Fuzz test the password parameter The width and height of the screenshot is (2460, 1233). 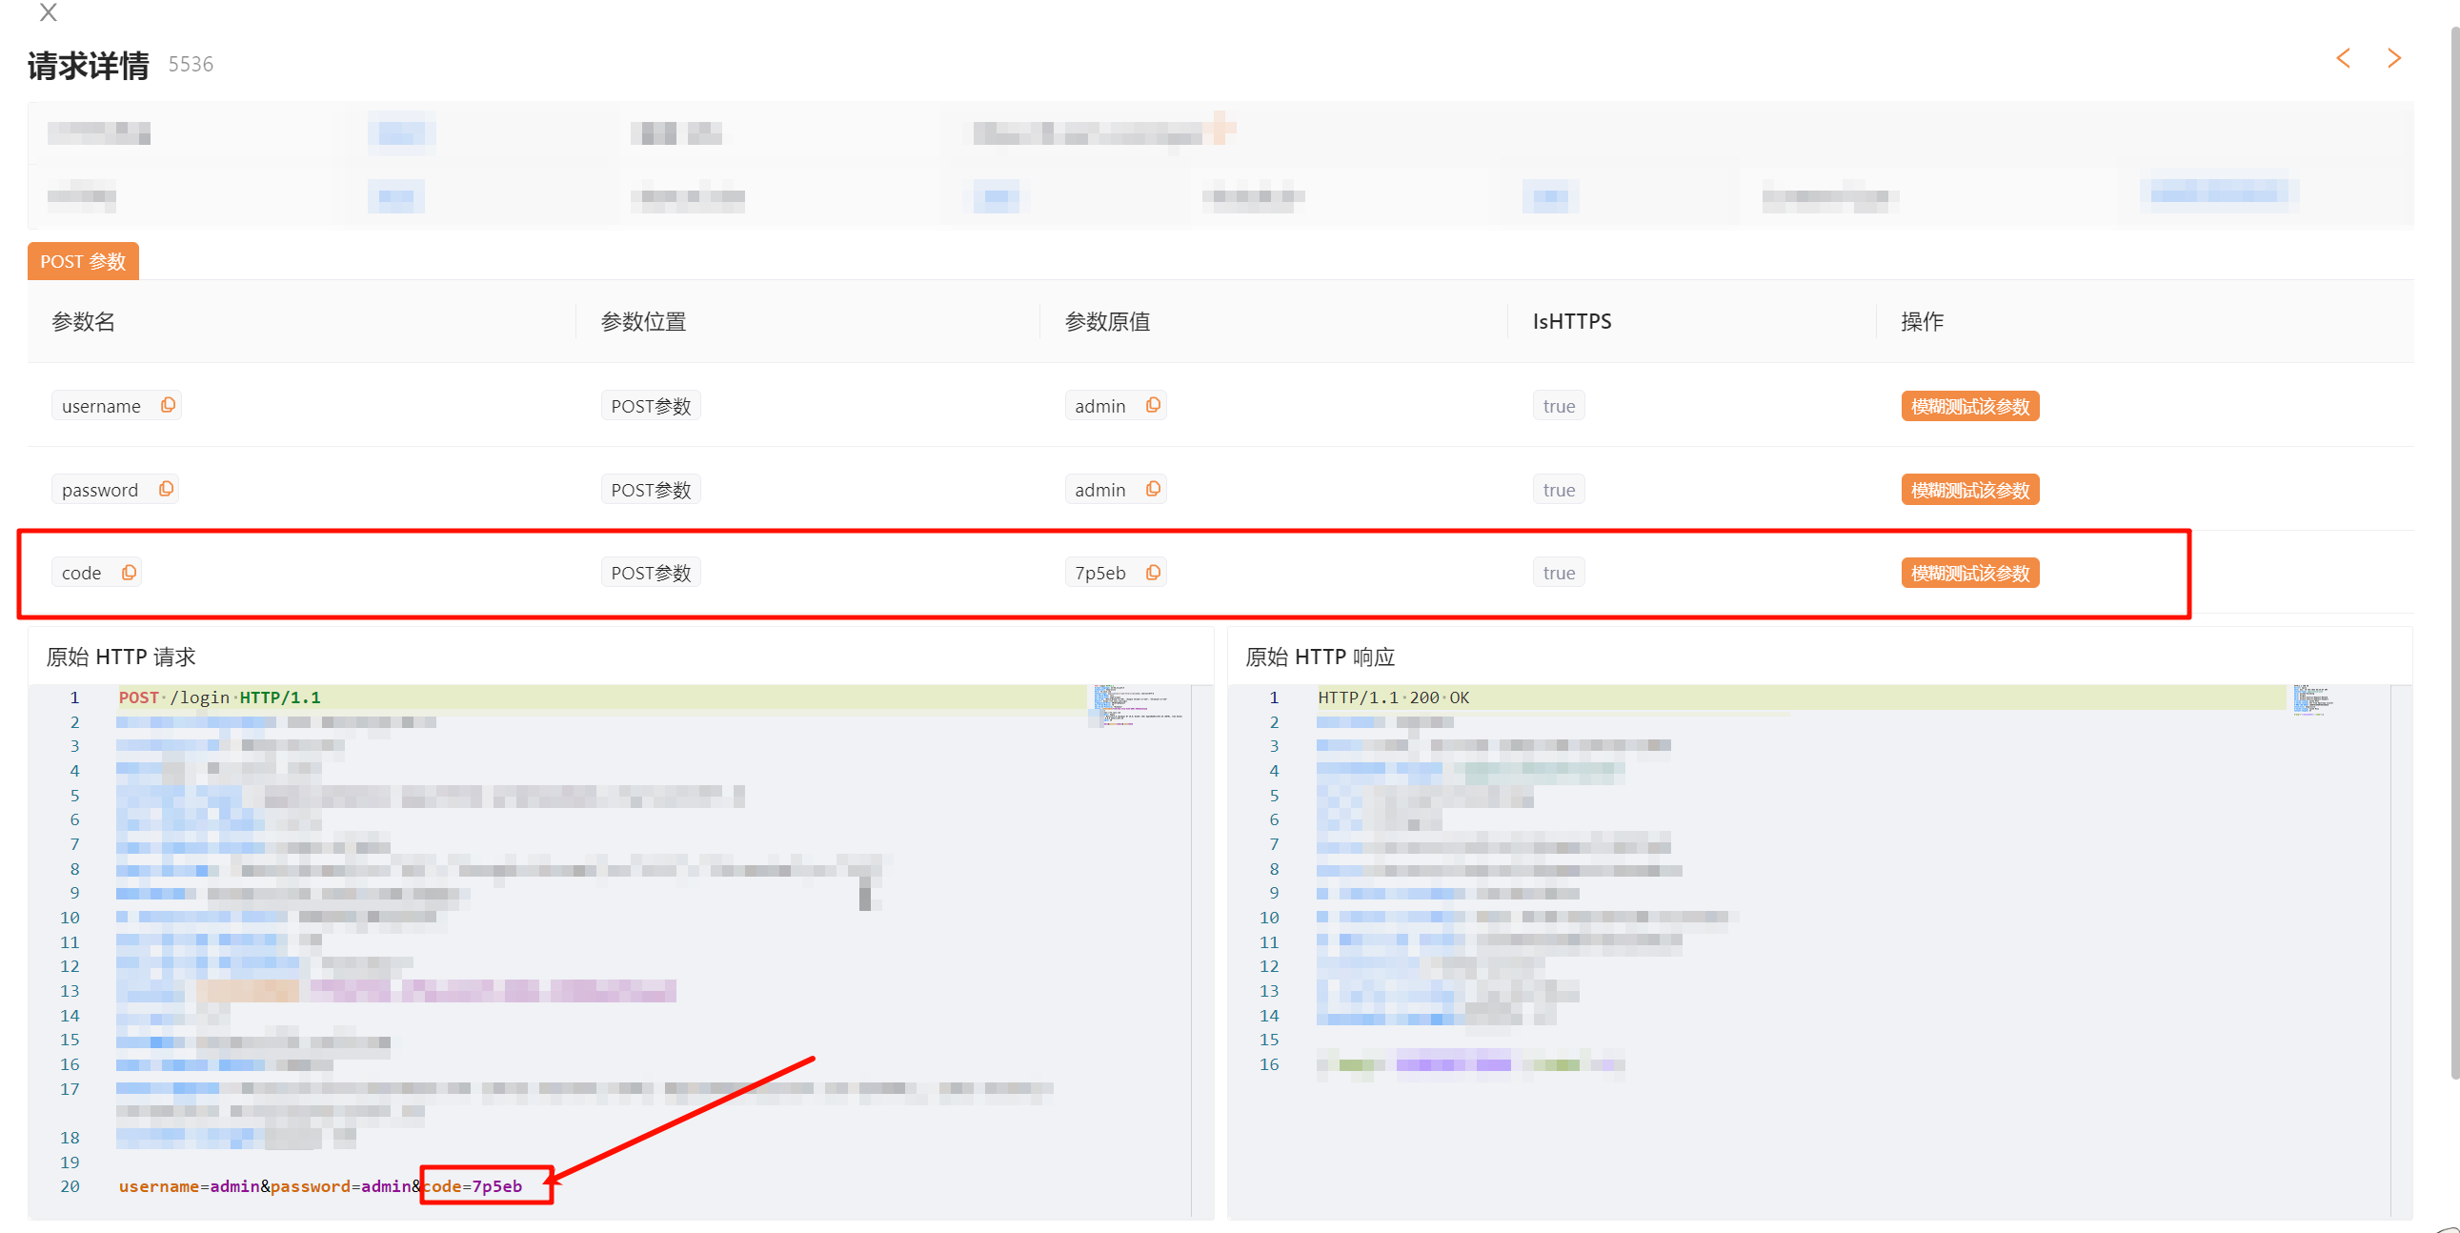point(1969,490)
